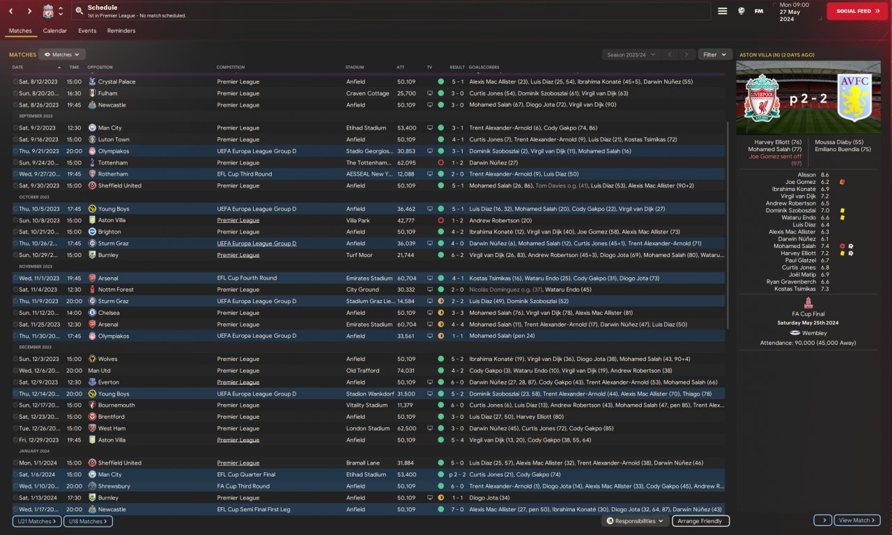The height and width of the screenshot is (535, 892).
Task: Click the Luton Town club badge
Action: (x=92, y=139)
